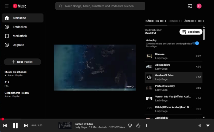
Task: Skip to next track
Action: click(x=26, y=126)
